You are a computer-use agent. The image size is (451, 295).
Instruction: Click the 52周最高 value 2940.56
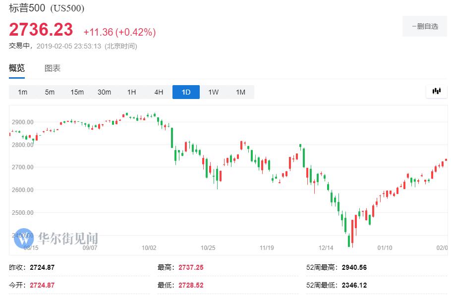[x=354, y=267]
